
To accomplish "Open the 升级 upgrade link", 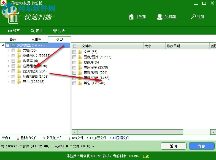I will (x=146, y=156).
